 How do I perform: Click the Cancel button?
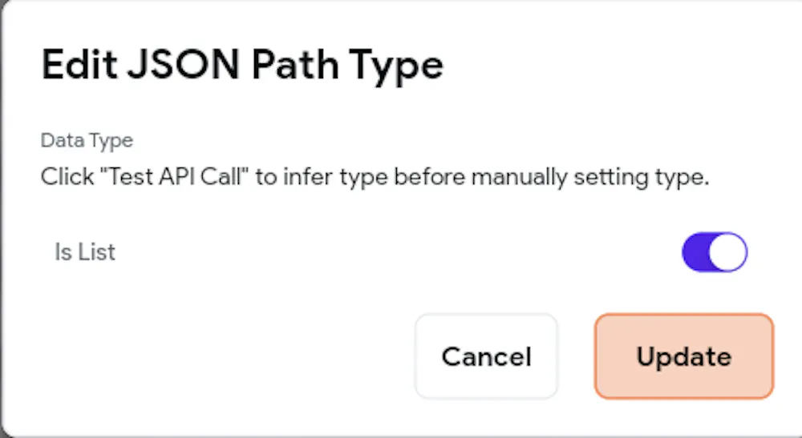click(486, 356)
